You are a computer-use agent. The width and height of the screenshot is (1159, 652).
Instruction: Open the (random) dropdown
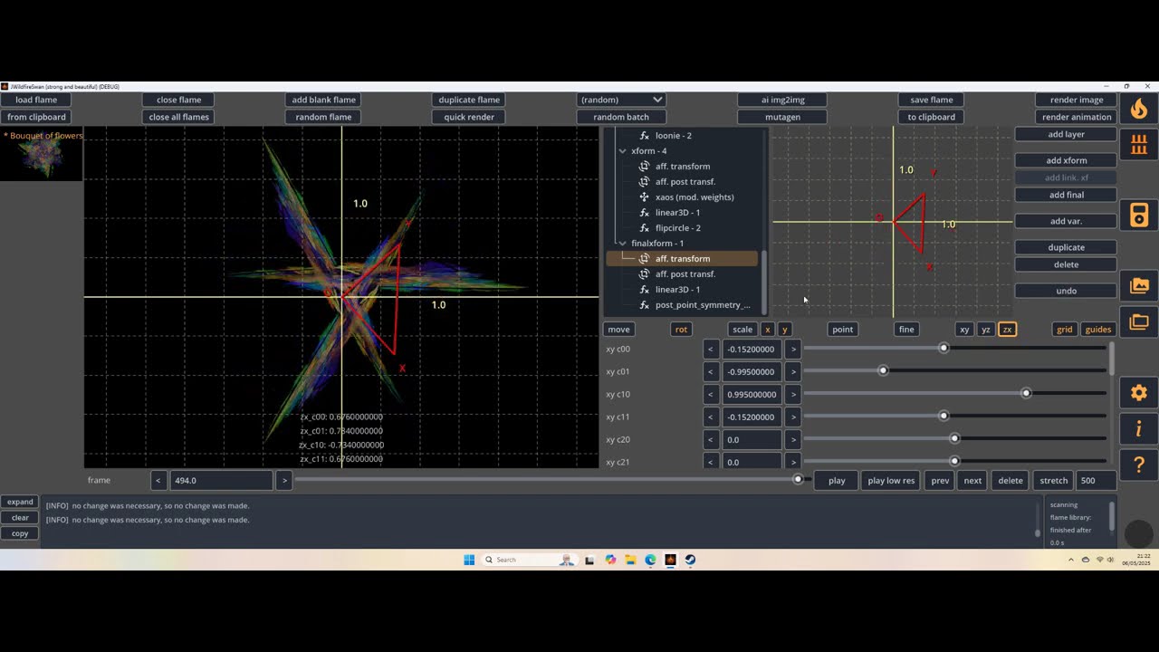(621, 100)
